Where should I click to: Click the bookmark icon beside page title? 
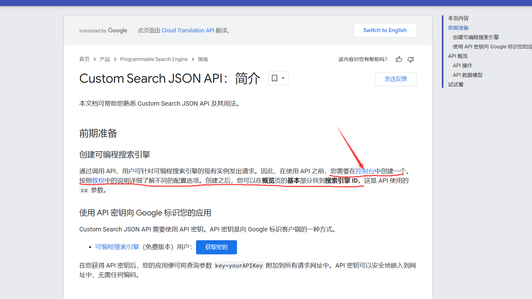pyautogui.click(x=275, y=78)
